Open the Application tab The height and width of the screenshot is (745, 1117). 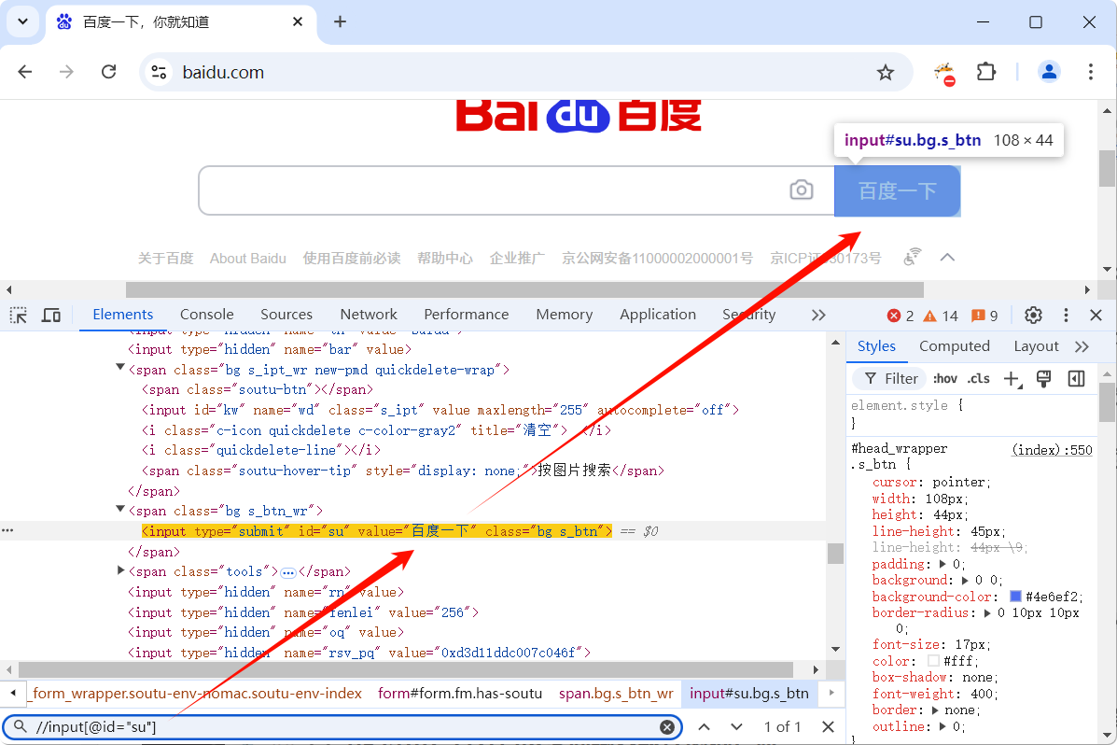coord(658,315)
